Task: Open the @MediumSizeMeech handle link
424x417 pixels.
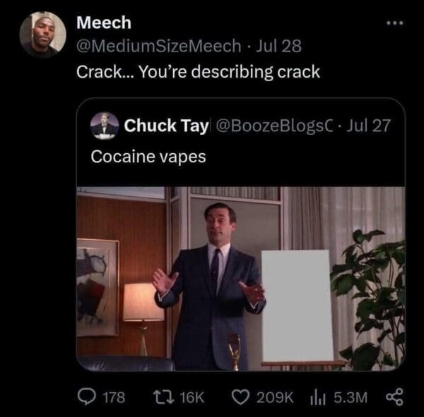Action: [158, 47]
